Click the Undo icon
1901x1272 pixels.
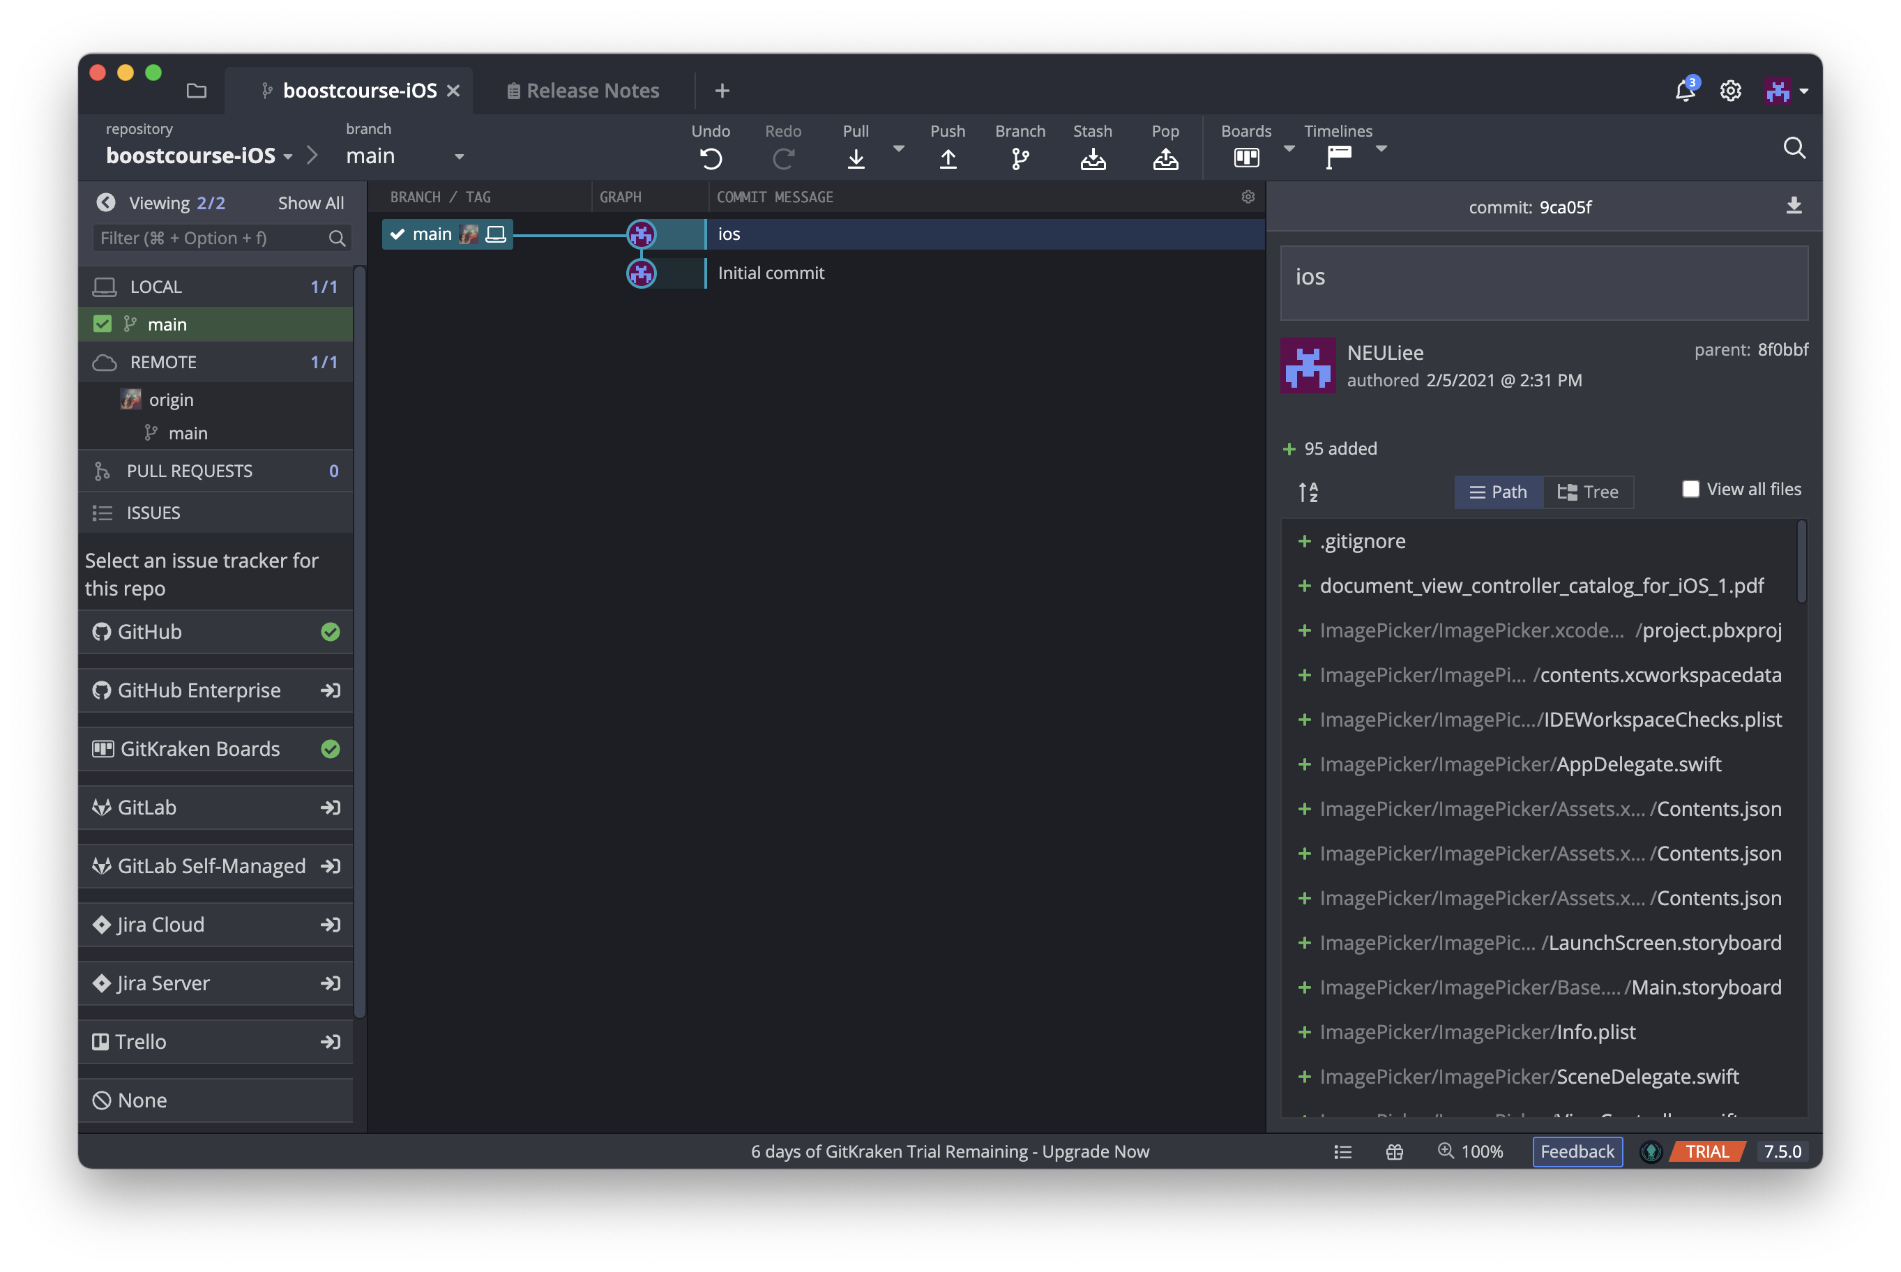click(711, 159)
